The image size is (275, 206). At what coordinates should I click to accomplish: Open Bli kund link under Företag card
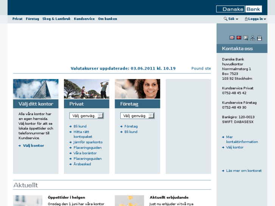pyautogui.click(x=131, y=132)
